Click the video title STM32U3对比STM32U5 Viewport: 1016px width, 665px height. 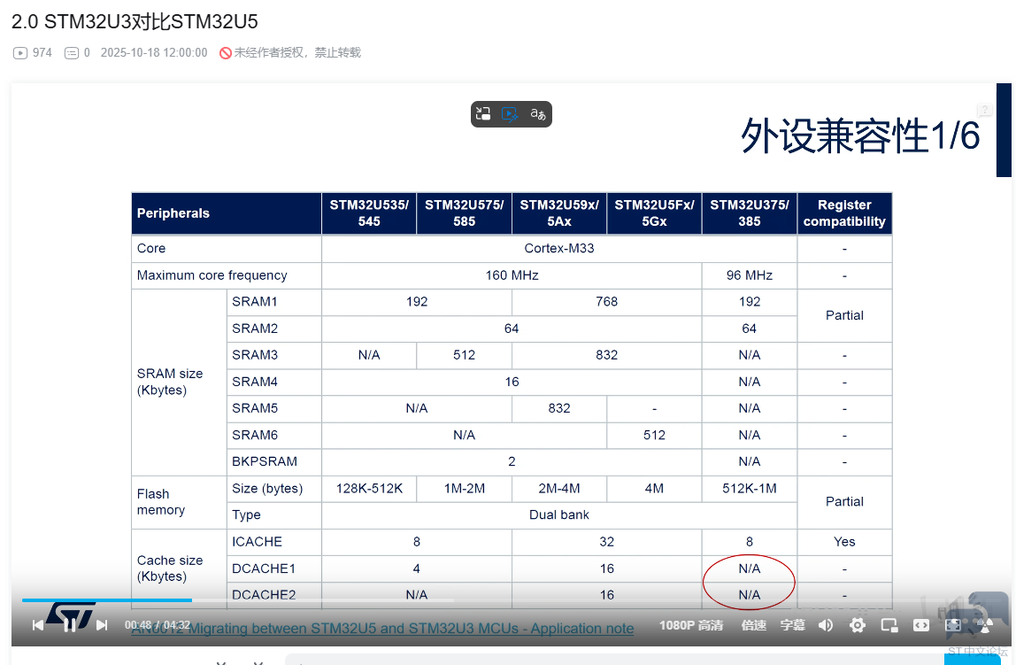tap(135, 22)
